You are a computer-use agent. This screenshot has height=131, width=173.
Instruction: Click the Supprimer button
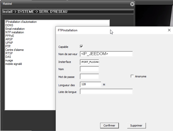136,125
